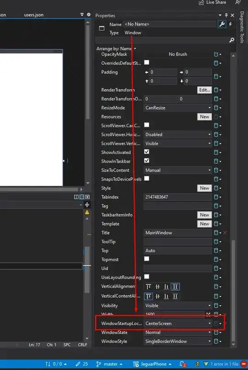Open the ScrollViewer horizontal dropdown showing Disabled

pos(178,134)
